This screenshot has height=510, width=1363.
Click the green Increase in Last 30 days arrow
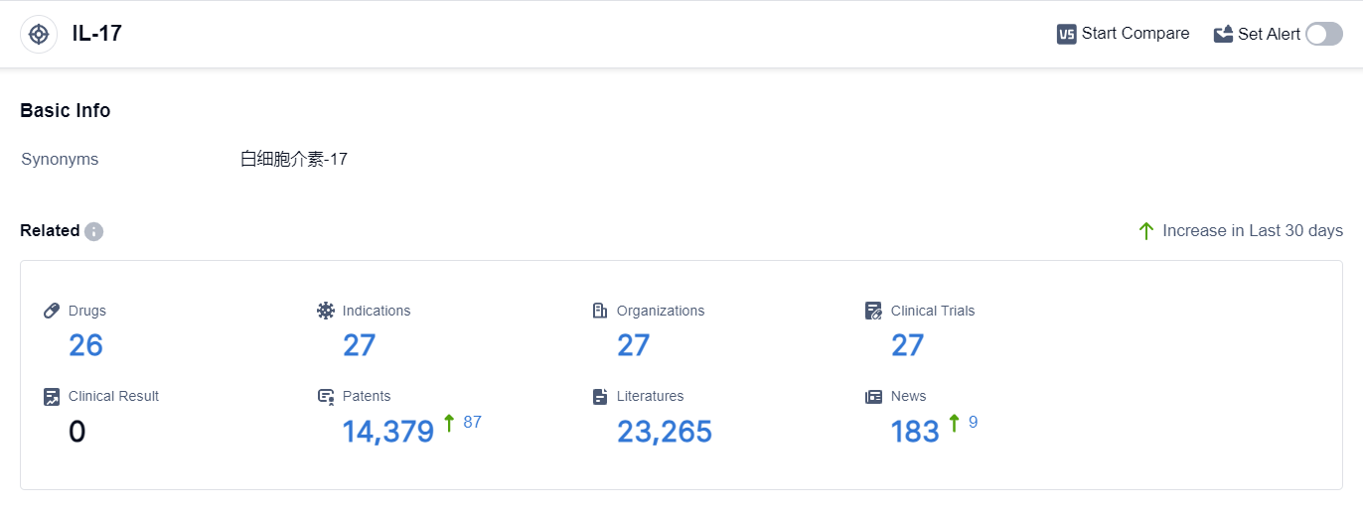click(1146, 231)
